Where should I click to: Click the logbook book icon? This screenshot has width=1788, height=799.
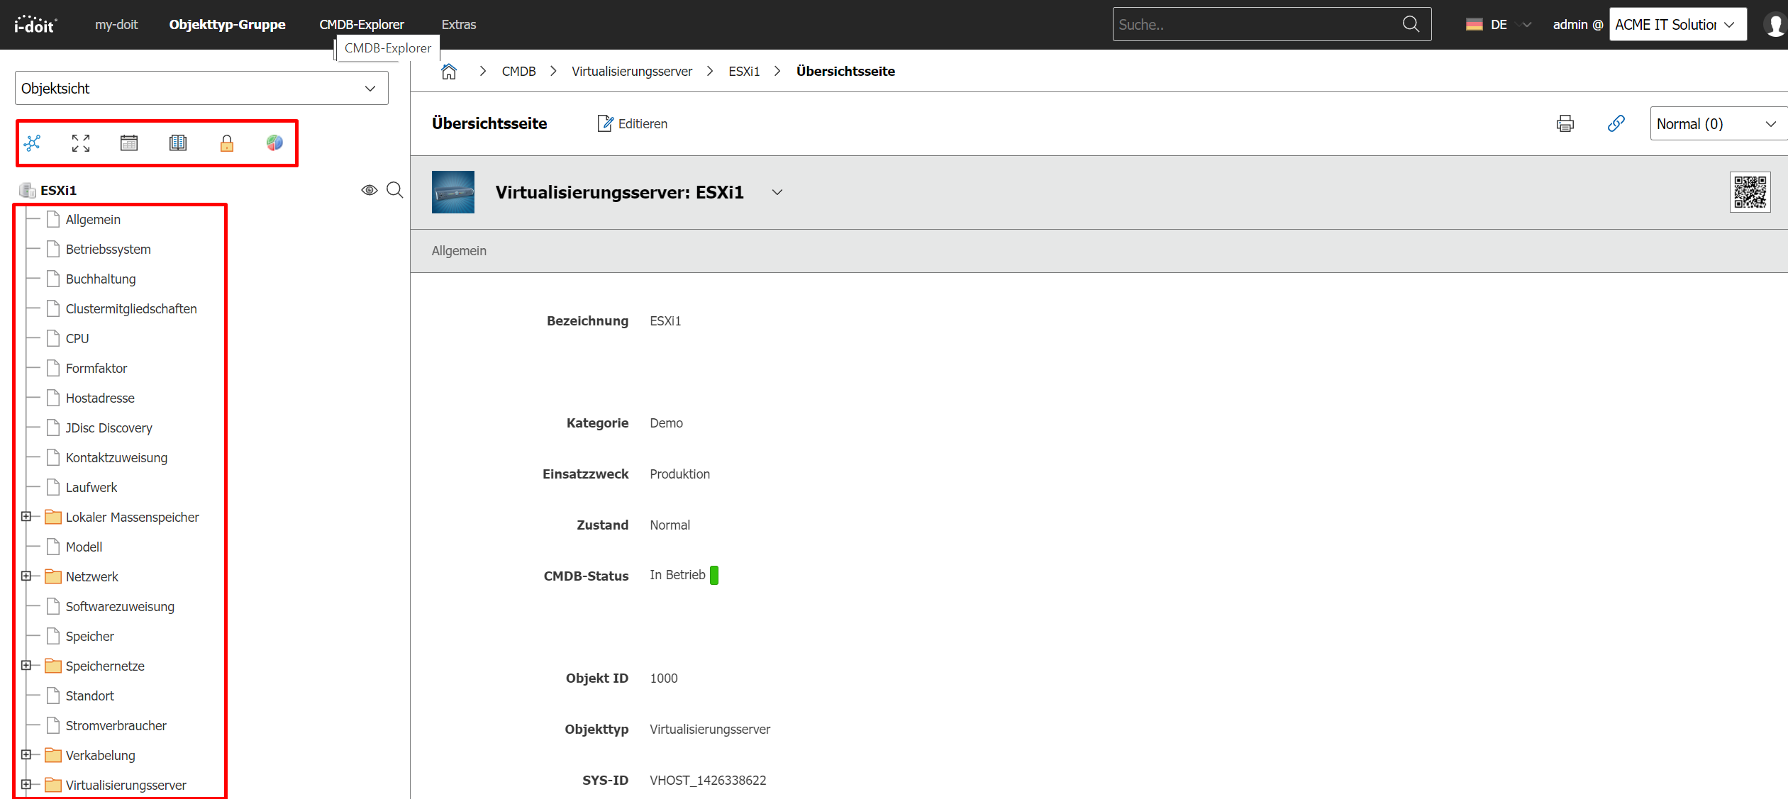point(178,143)
